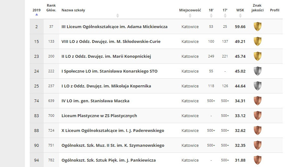
Task: Click bronze shield for X Liceum Paderewskiego
Action: tap(258, 130)
